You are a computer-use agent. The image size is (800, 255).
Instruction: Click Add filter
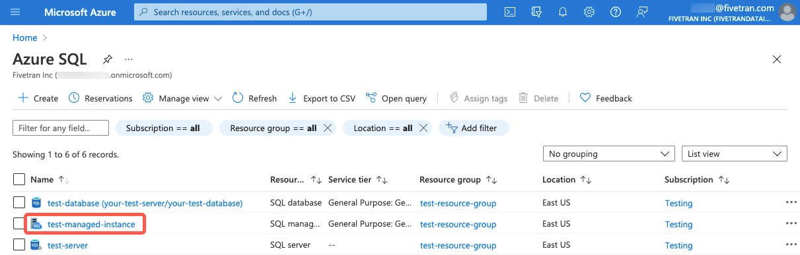(474, 128)
